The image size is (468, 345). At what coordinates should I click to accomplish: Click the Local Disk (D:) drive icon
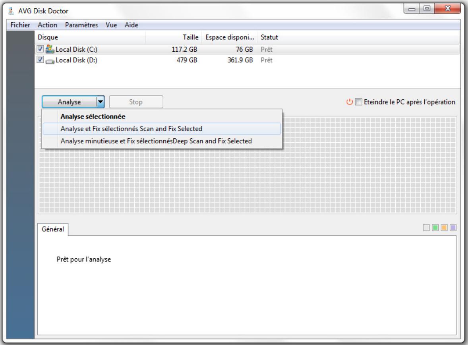50,61
